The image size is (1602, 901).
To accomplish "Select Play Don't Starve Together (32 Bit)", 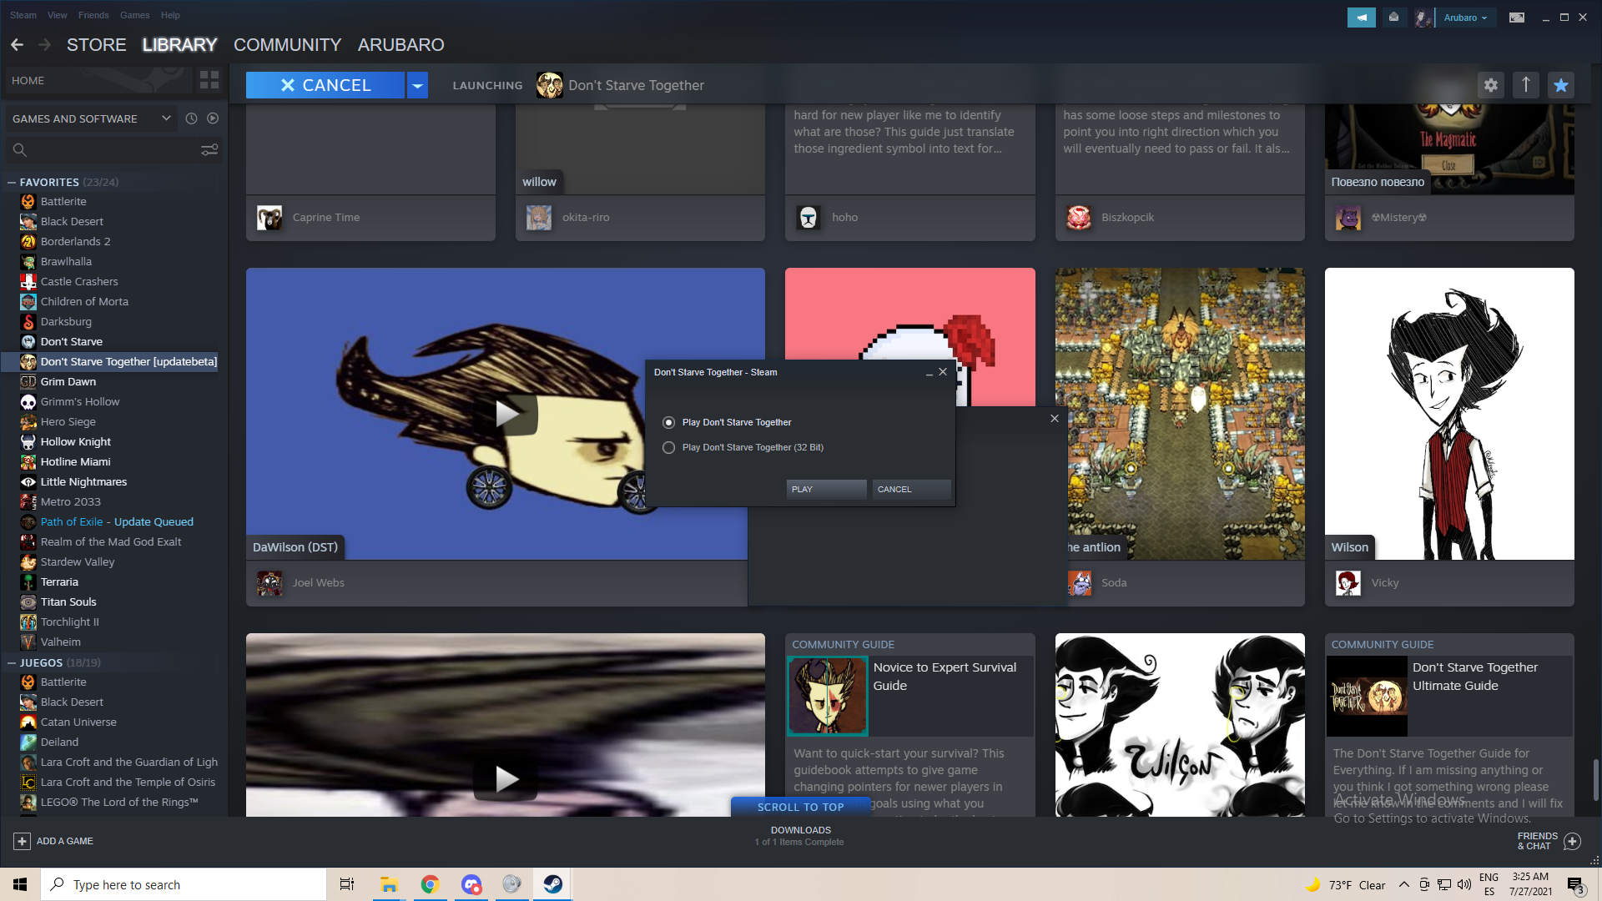I will pyautogui.click(x=668, y=448).
